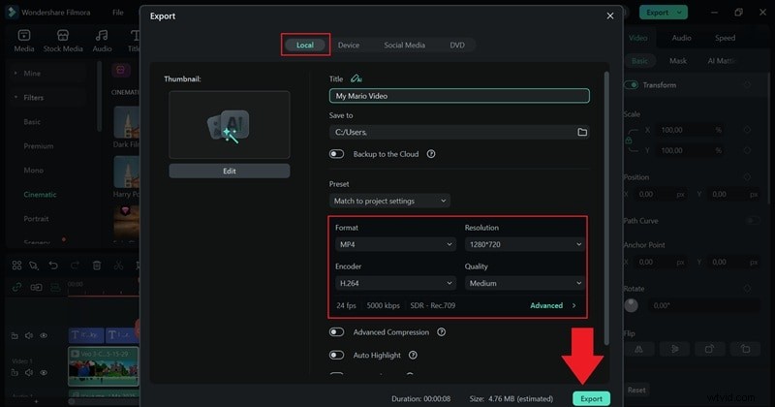Open the Format MP4 dropdown
Image resolution: width=775 pixels, height=407 pixels.
(395, 244)
